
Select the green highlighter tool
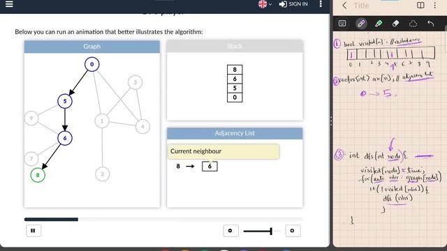tap(379, 23)
